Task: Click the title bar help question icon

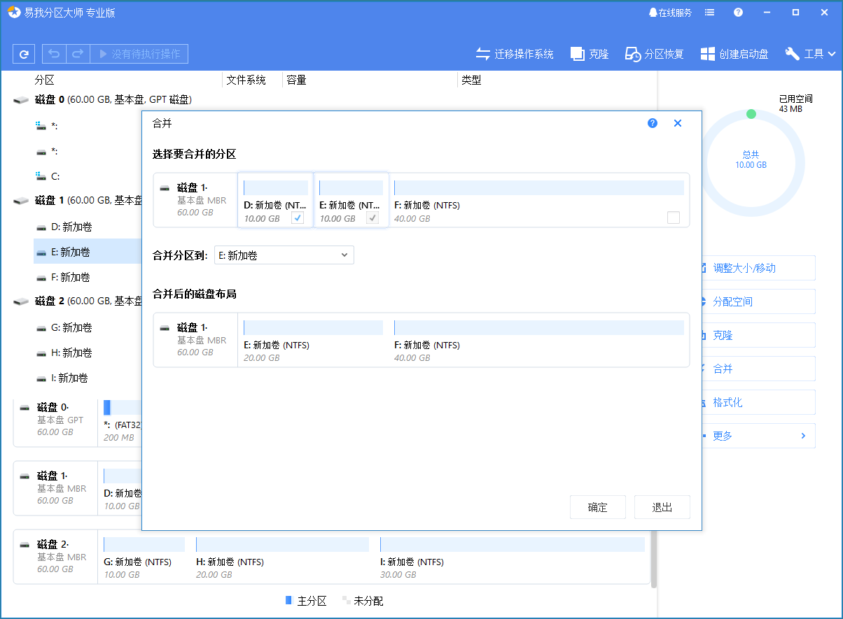Action: tap(738, 13)
